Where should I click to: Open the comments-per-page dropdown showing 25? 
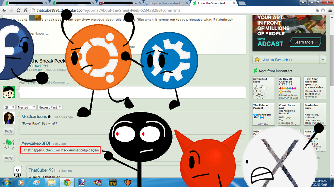[9, 107]
